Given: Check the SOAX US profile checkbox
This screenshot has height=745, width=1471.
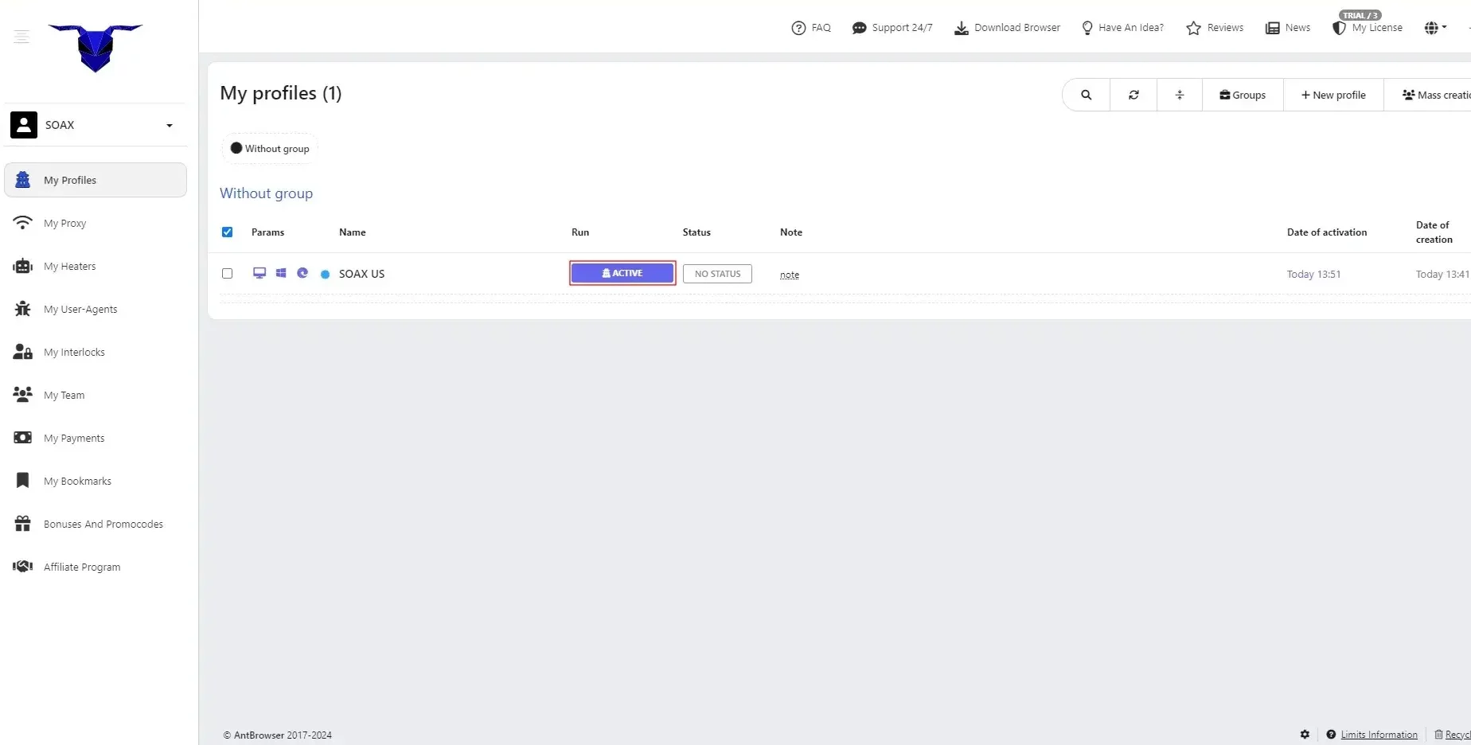Looking at the screenshot, I should click(x=227, y=274).
